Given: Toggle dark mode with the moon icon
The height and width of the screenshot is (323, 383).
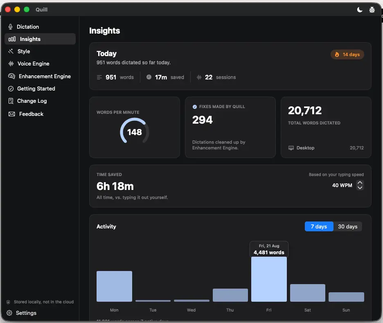Looking at the screenshot, I should coord(360,9).
